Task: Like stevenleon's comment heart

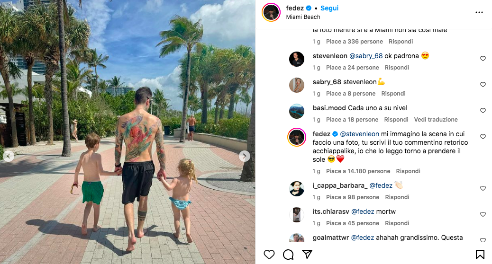Action: point(483,59)
